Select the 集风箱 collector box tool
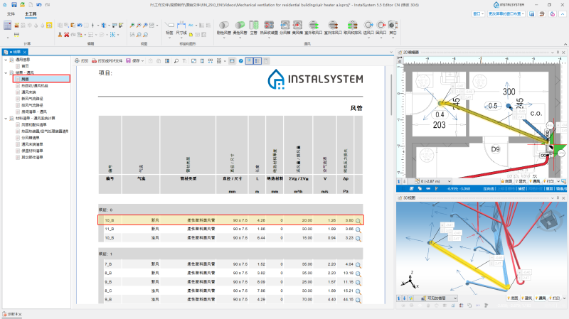This screenshot has width=569, height=319. (x=297, y=28)
